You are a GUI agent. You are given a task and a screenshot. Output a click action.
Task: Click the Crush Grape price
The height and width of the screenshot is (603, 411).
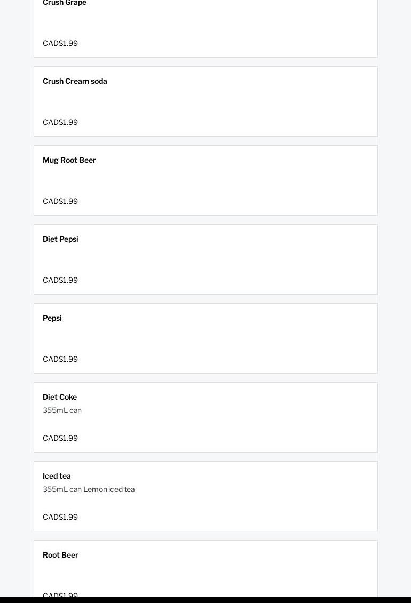pos(60,44)
